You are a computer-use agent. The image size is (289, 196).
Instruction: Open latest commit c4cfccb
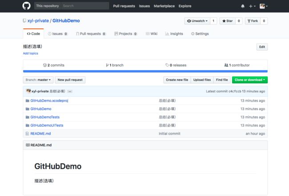point(235,91)
